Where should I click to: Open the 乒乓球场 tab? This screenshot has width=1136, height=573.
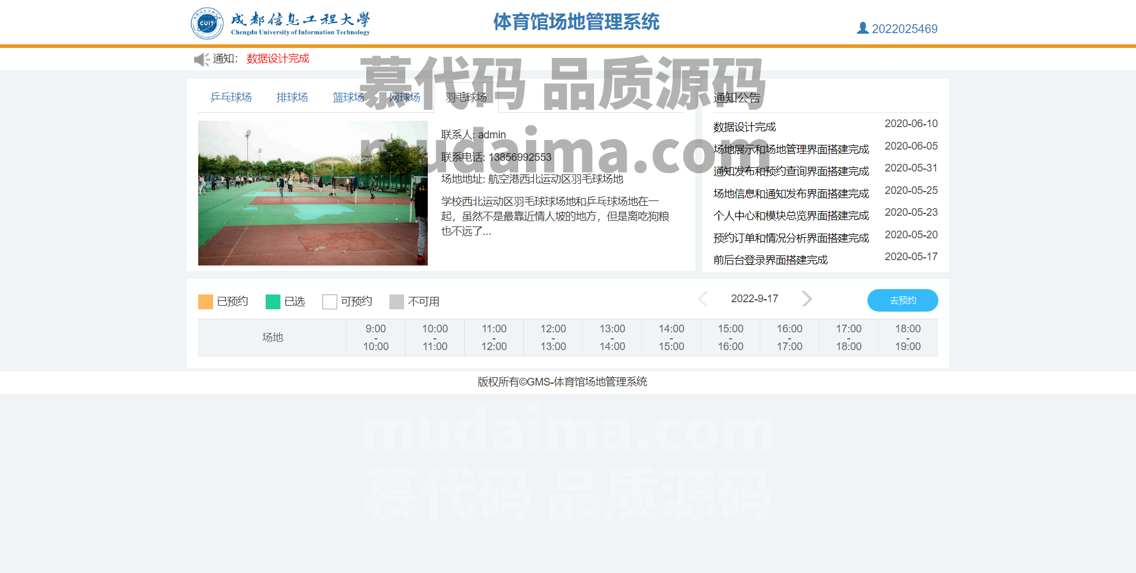[231, 97]
